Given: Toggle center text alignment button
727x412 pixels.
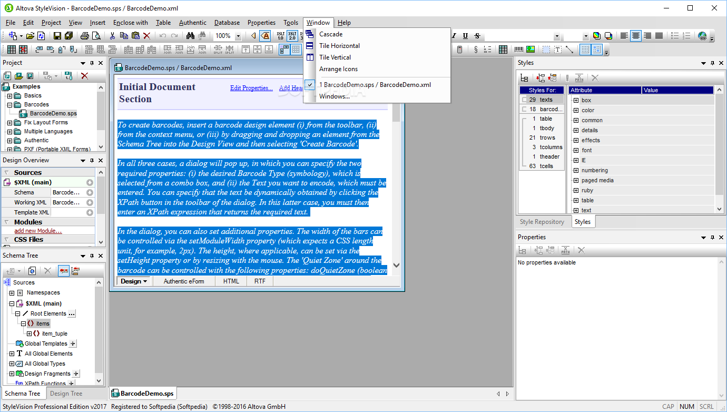Looking at the screenshot, I should (636, 36).
